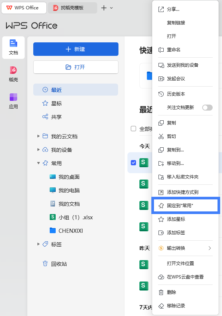Viewport: 222px width, 316px height.
Task: Open 我的云文档 folder
Action: [60, 136]
